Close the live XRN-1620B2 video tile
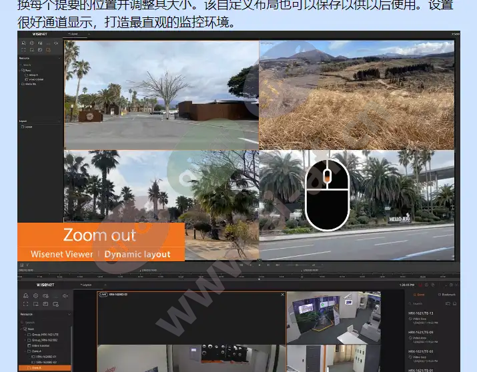This screenshot has height=372, width=477. [282, 294]
